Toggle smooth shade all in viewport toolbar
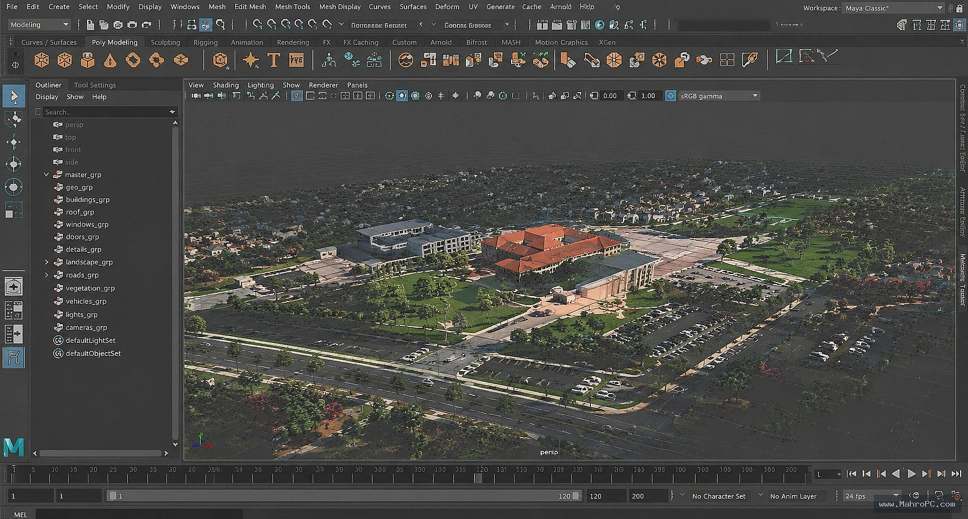Screen dimensions: 968x519 (x=402, y=96)
